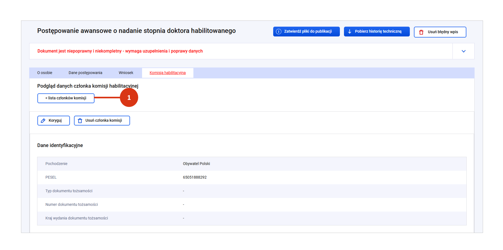The image size is (503, 250).
Task: Open the Dane postępowania tab
Action: coord(85,73)
